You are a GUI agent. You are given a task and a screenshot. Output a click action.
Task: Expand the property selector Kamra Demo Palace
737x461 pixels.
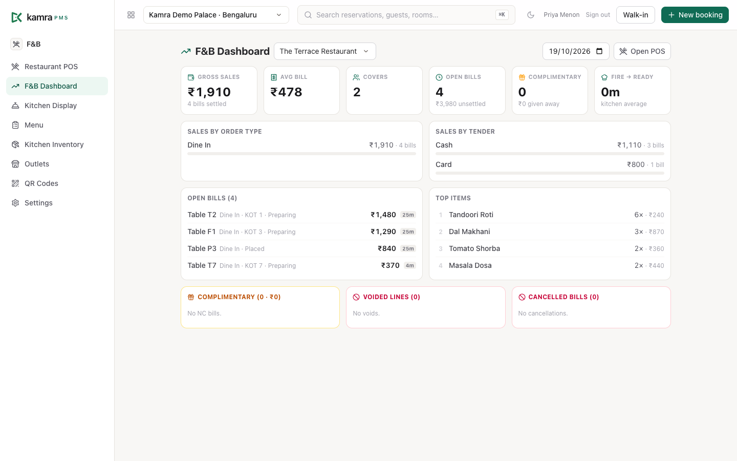click(x=216, y=15)
